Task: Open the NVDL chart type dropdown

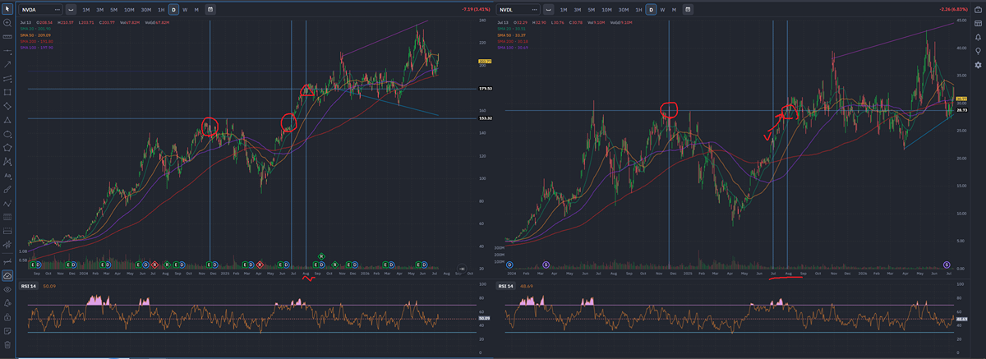Action: point(551,9)
